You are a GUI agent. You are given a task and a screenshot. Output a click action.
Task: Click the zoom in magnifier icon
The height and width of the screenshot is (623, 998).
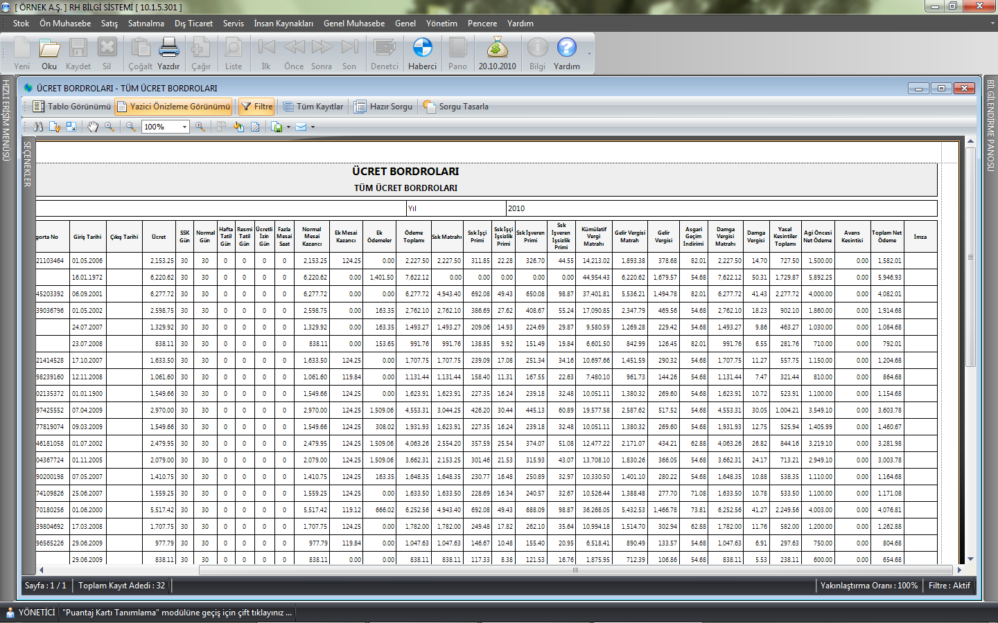click(x=200, y=127)
